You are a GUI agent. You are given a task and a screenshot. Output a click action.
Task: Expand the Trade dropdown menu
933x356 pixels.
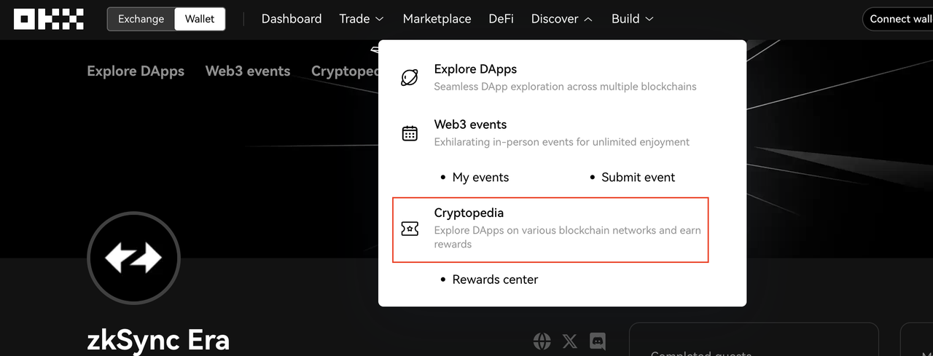coord(362,19)
